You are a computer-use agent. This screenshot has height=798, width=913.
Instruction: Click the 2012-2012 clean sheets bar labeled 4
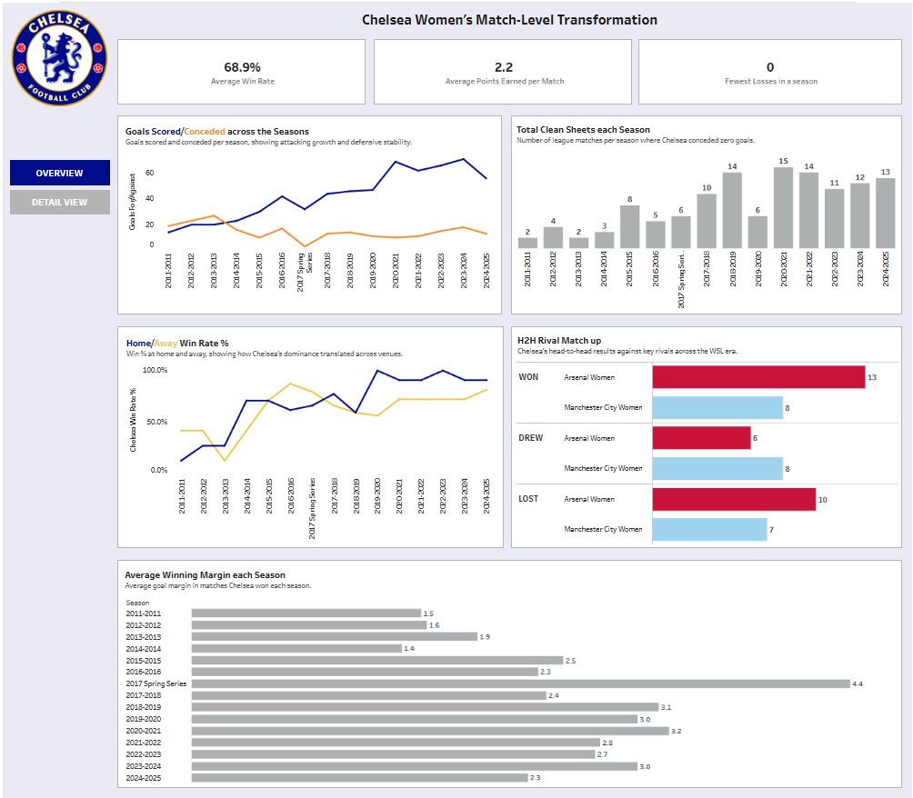[x=553, y=237]
